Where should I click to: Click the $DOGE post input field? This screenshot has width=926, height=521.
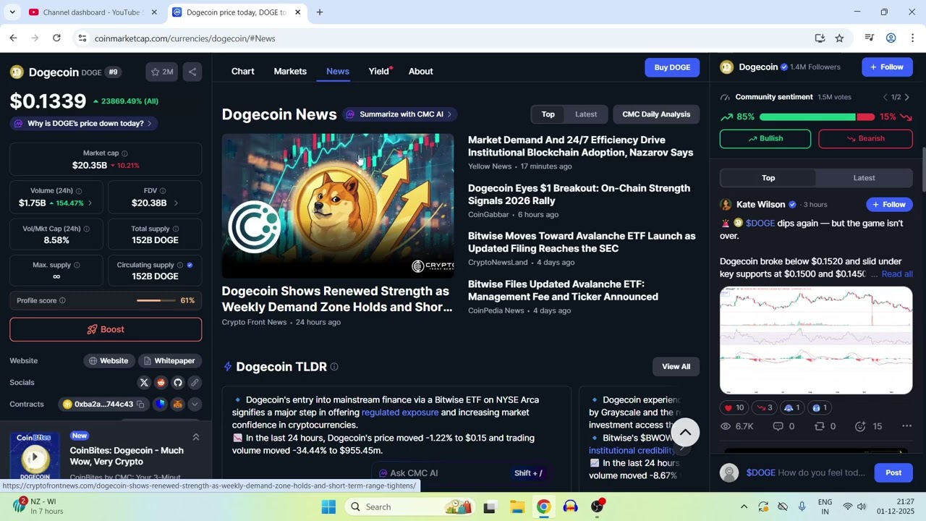coord(806,473)
